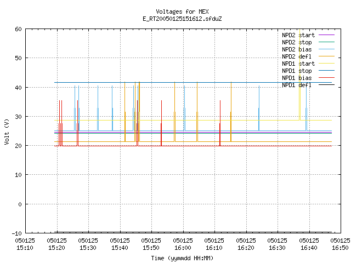Click the orange NPD2 defl legend line sample

click(x=326, y=56)
